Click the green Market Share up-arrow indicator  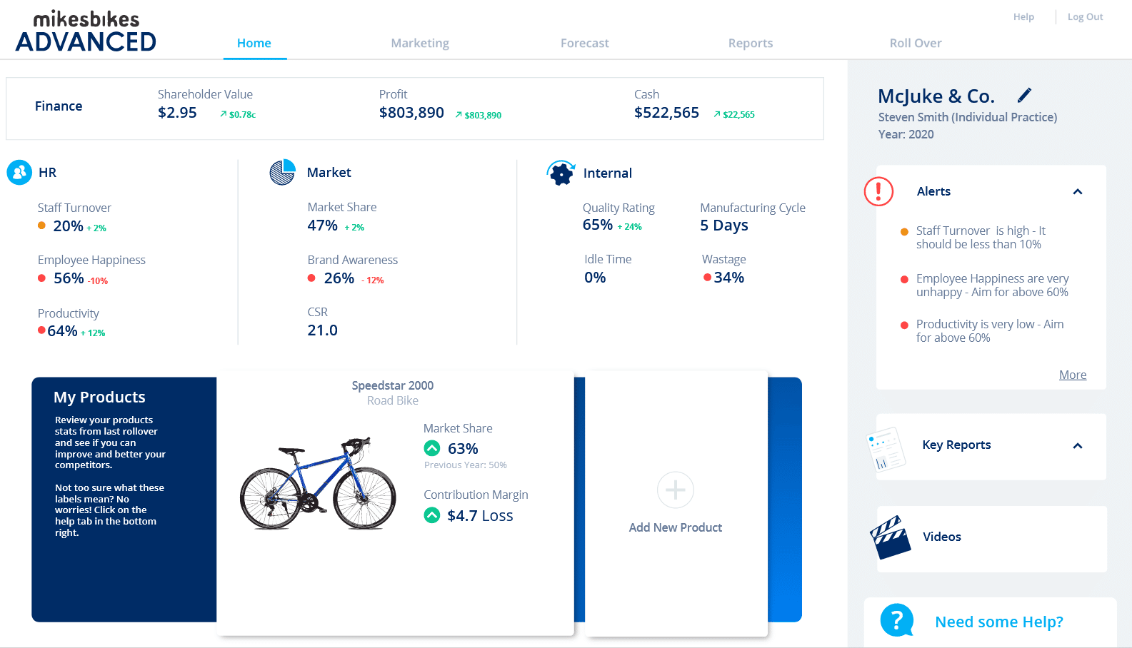point(432,448)
